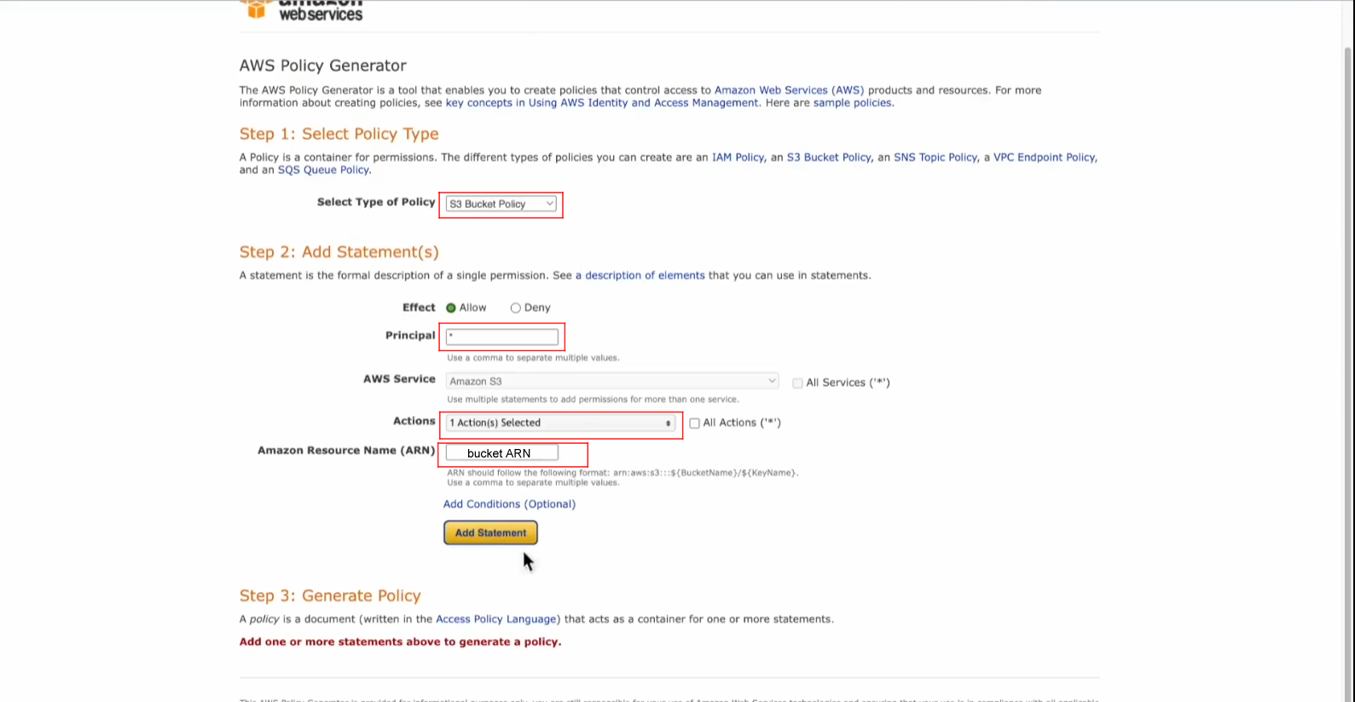Open the VPC Endpoint Policy link
Image resolution: width=1355 pixels, height=702 pixels.
(x=1044, y=158)
